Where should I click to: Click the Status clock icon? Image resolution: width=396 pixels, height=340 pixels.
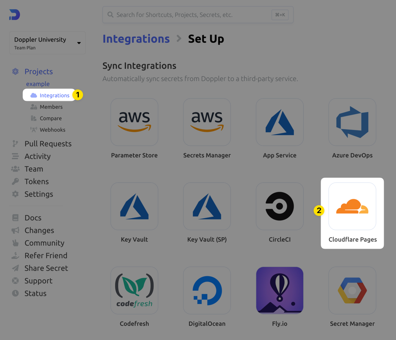pyautogui.click(x=15, y=293)
